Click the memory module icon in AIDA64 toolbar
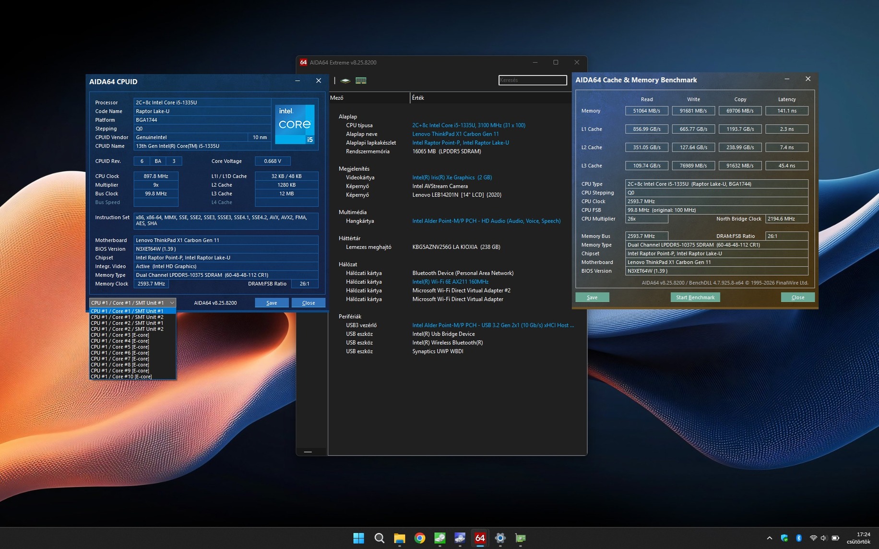The height and width of the screenshot is (549, 879). coord(361,81)
